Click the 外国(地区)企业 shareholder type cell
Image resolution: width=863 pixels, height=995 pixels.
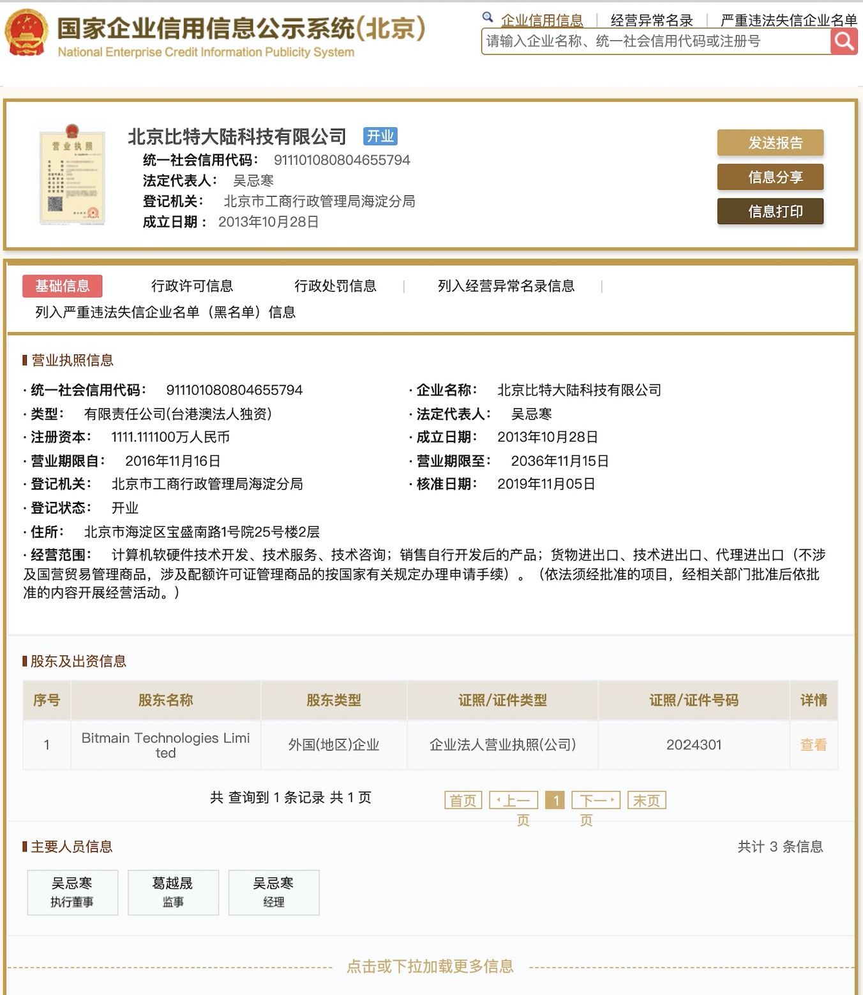point(334,745)
